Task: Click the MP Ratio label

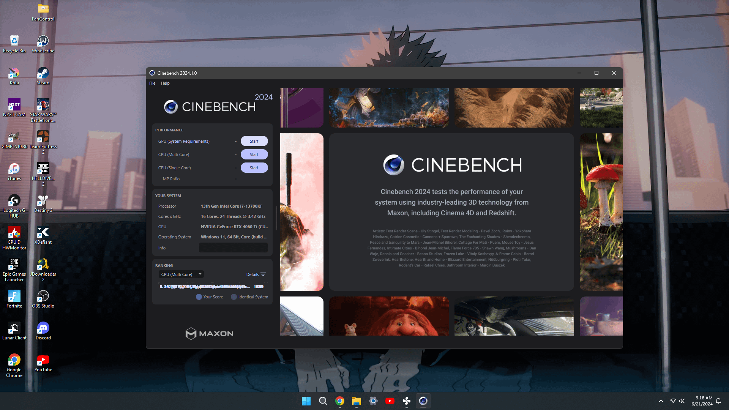Action: 171,179
